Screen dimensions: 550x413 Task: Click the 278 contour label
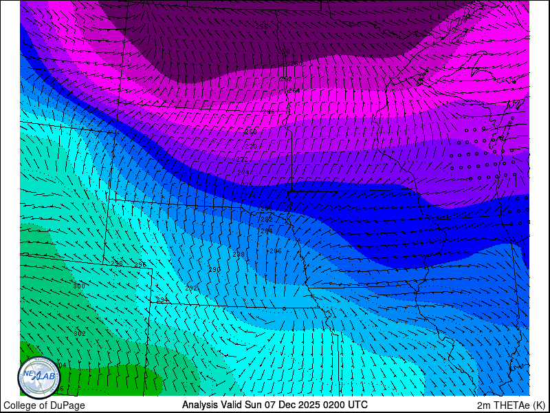250,196
